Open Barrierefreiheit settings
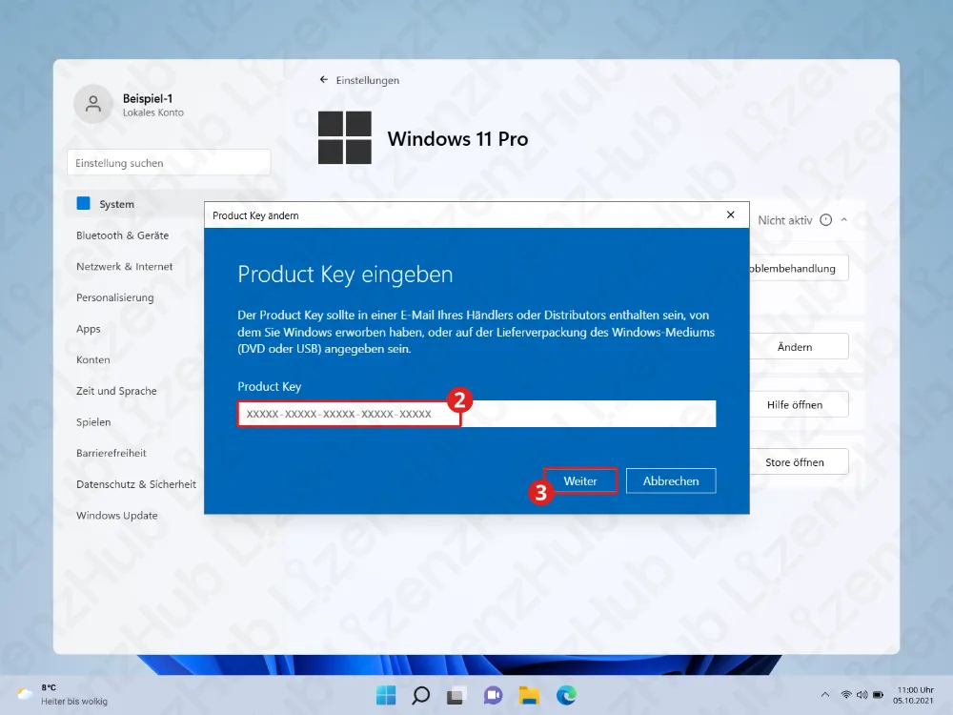The image size is (953, 715). [x=112, y=453]
